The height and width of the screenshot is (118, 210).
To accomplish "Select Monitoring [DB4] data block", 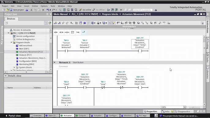I will 27,64.
